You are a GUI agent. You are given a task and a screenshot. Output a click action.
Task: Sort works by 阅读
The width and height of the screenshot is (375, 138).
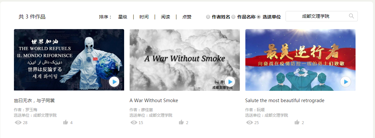point(166,17)
